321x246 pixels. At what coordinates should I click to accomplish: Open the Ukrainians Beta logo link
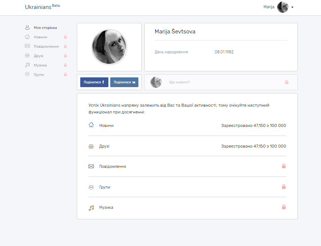click(x=42, y=7)
